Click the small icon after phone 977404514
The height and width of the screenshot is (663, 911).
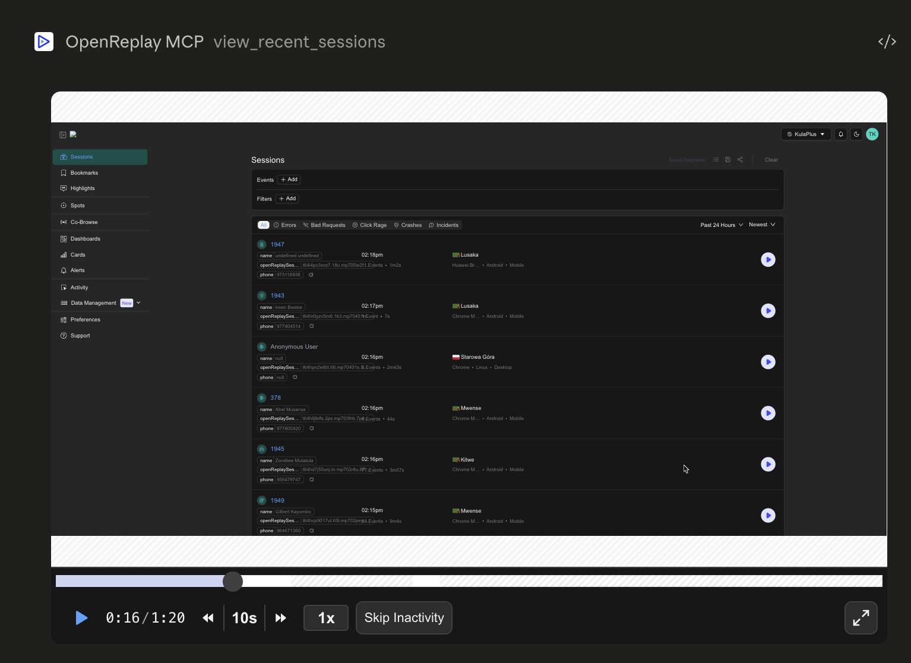pyautogui.click(x=312, y=326)
